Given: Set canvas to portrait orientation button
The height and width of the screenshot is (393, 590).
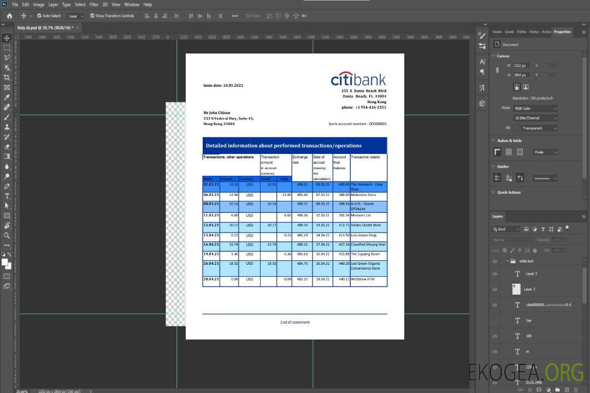Looking at the screenshot, I should [x=517, y=87].
